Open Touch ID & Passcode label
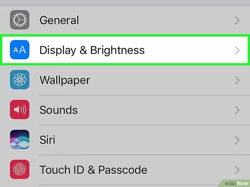This screenshot has width=250, height=187. click(93, 170)
